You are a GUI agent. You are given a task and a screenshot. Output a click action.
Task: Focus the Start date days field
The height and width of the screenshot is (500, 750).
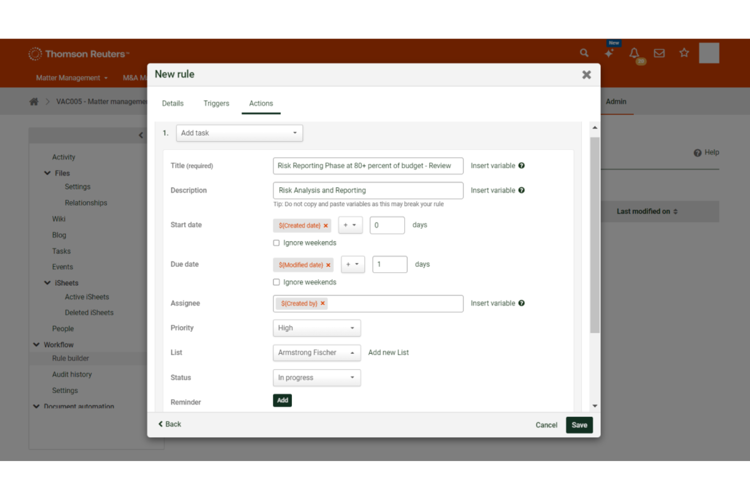click(387, 225)
